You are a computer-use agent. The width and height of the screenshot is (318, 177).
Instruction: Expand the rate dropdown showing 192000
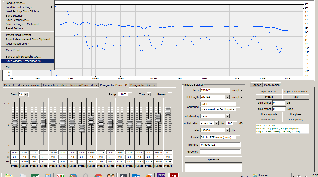(227, 130)
